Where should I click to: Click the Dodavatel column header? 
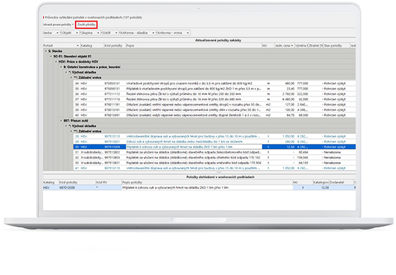[341, 182]
